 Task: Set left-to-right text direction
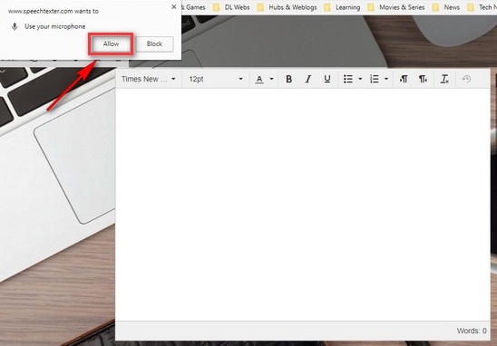coord(404,79)
